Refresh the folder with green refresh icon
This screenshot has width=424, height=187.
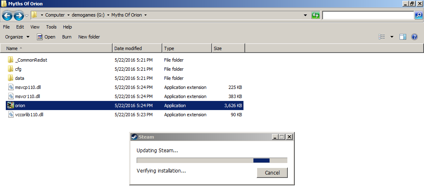[x=315, y=15]
